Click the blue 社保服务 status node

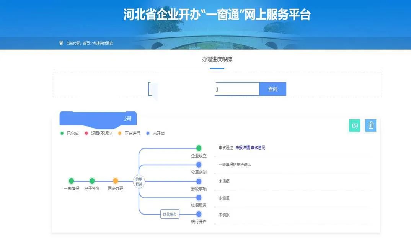coord(199,198)
